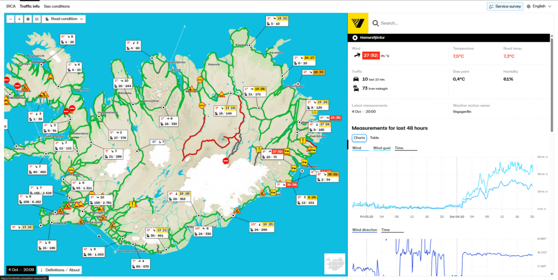The image size is (558, 280).
Task: Collapse the side panel using the divider handle
Action: click(348, 144)
